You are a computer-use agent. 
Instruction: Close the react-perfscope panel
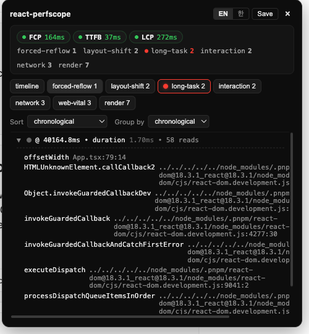pos(287,14)
